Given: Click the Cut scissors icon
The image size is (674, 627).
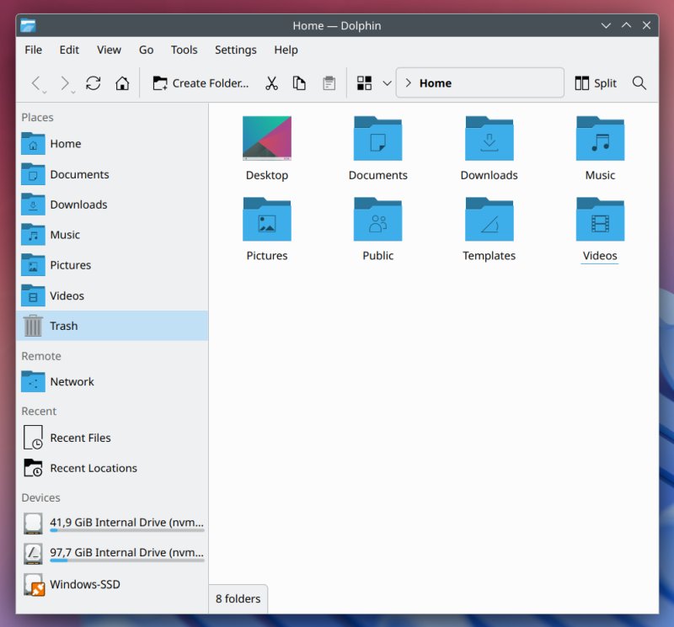Looking at the screenshot, I should (x=271, y=83).
